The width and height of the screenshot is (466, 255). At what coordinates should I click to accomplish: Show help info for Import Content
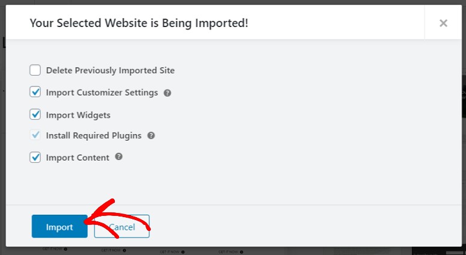tap(118, 156)
